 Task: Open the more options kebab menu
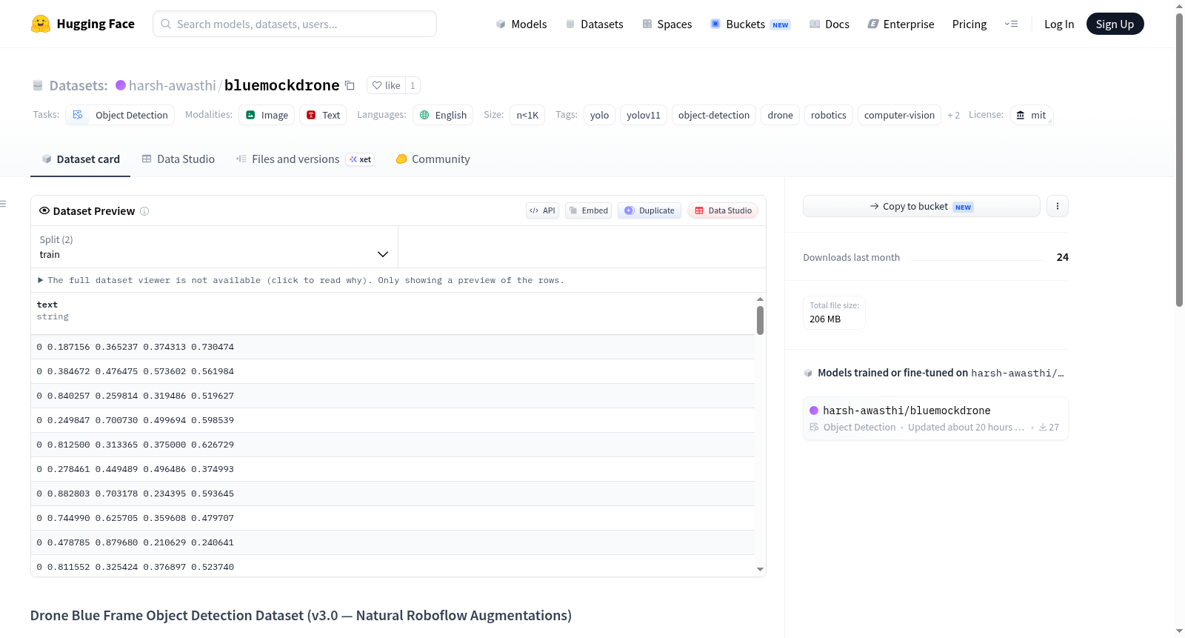pos(1058,206)
